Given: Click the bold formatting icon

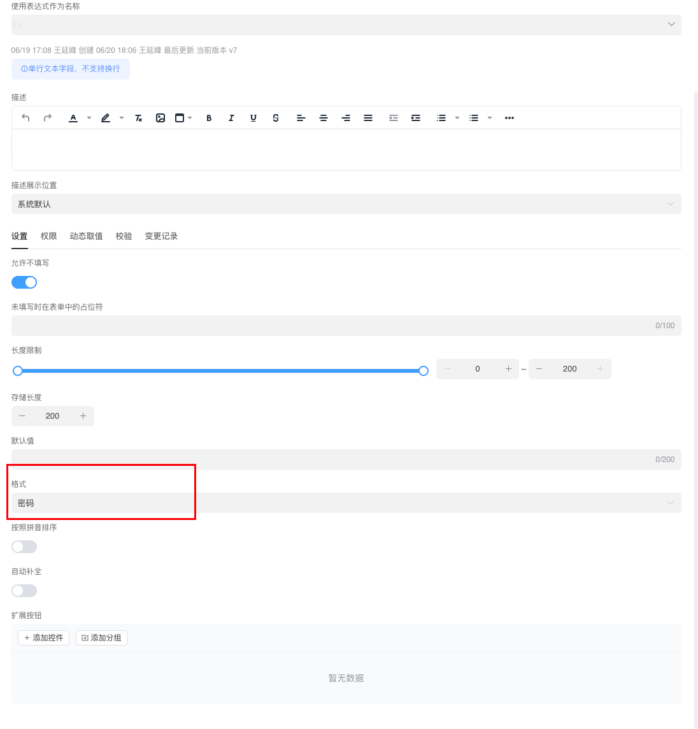Looking at the screenshot, I should (209, 118).
